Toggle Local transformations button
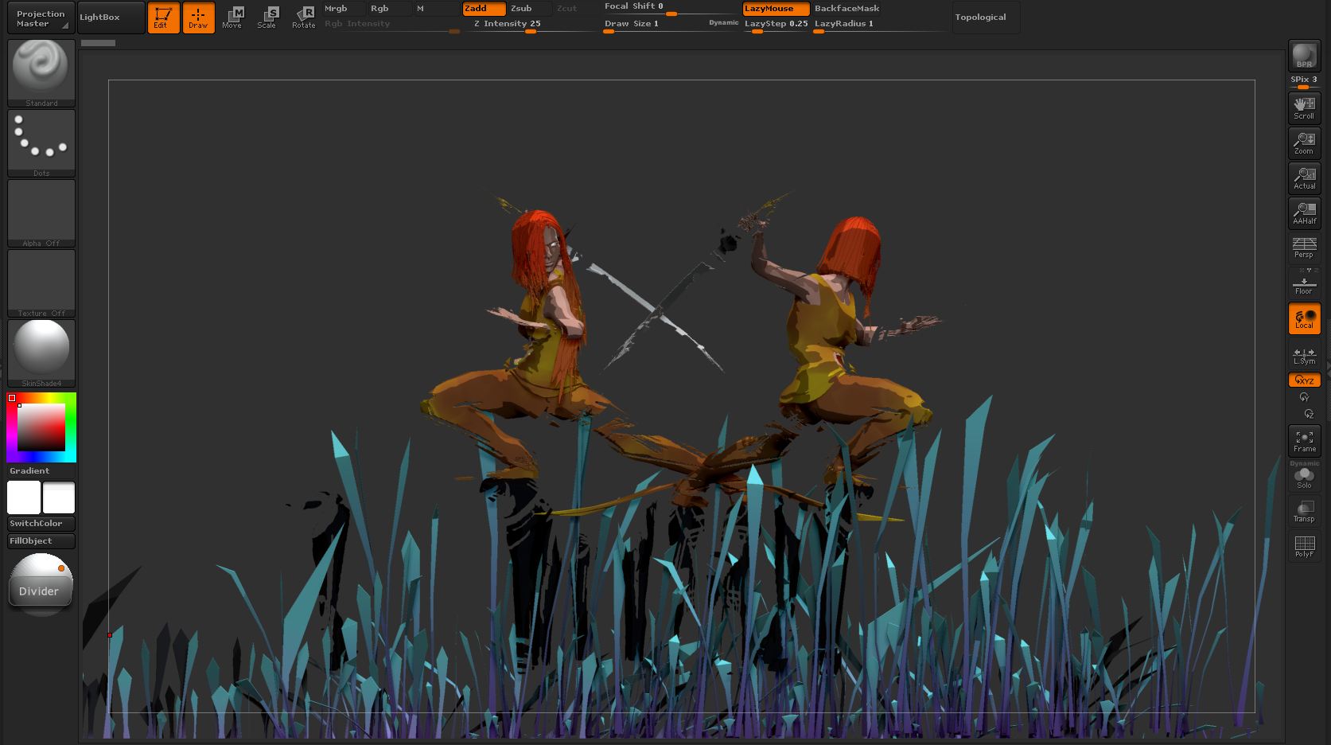 (1304, 318)
